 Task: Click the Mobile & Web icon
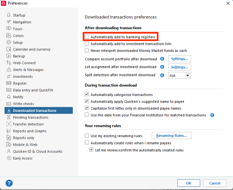pos(9,145)
